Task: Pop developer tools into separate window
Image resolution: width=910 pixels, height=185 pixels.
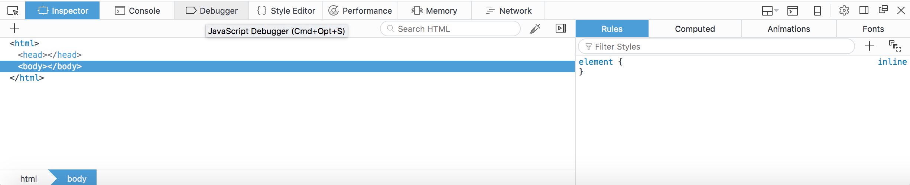Action: coord(883,10)
